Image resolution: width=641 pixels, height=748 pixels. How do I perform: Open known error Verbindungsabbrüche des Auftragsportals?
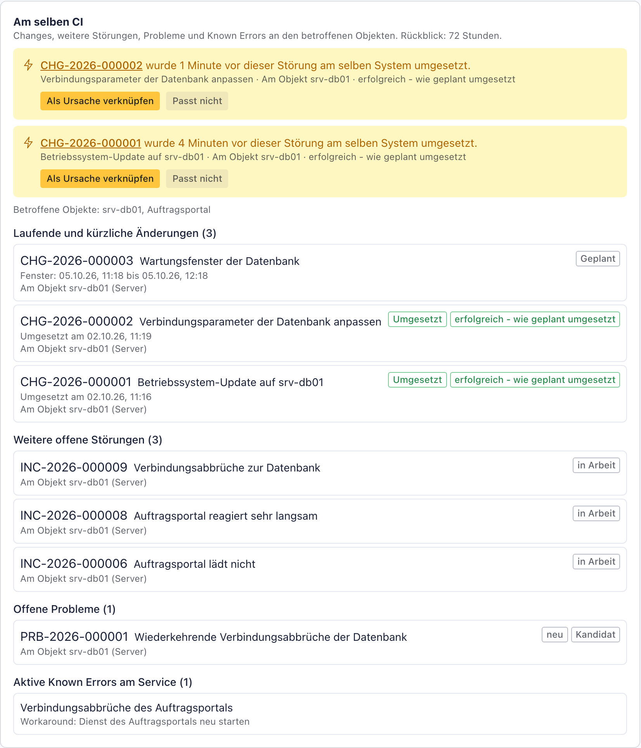[x=320, y=714]
